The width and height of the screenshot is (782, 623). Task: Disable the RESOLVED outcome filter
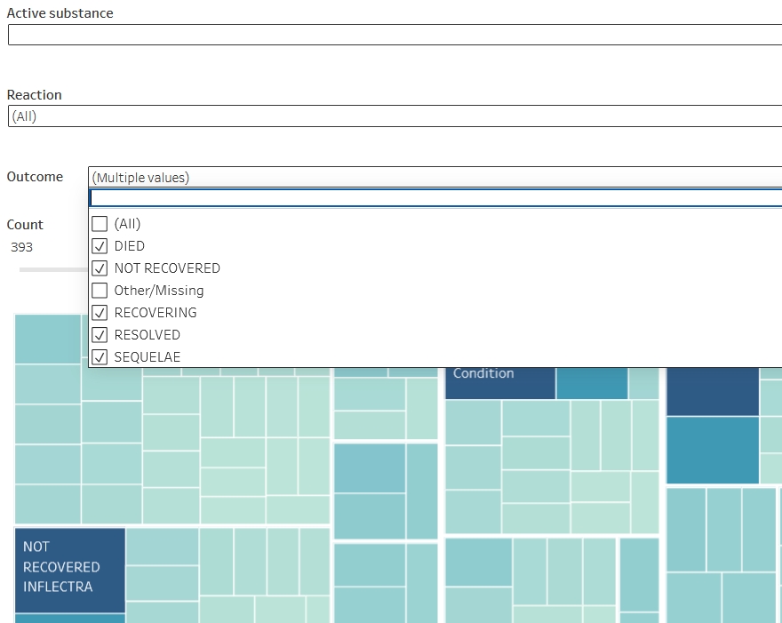pyautogui.click(x=100, y=335)
